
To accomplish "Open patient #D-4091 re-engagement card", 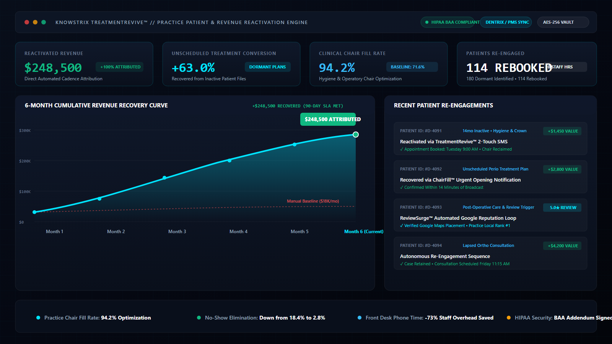I will pos(490,139).
